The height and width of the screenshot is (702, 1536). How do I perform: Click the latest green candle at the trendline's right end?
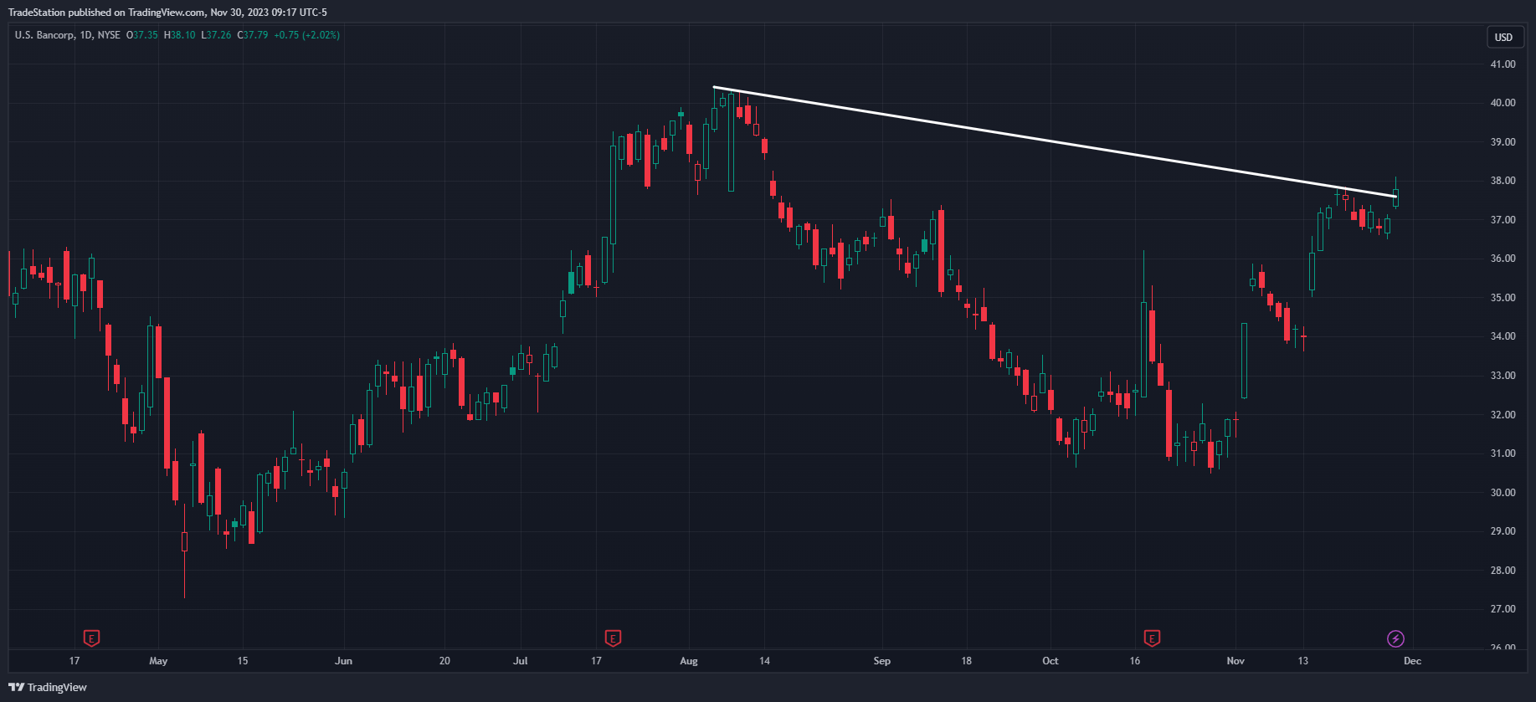coord(1395,197)
